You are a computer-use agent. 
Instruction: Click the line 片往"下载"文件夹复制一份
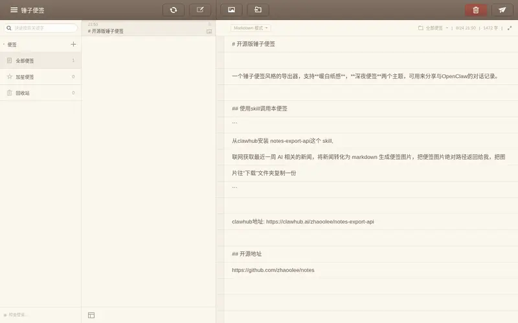[264, 173]
